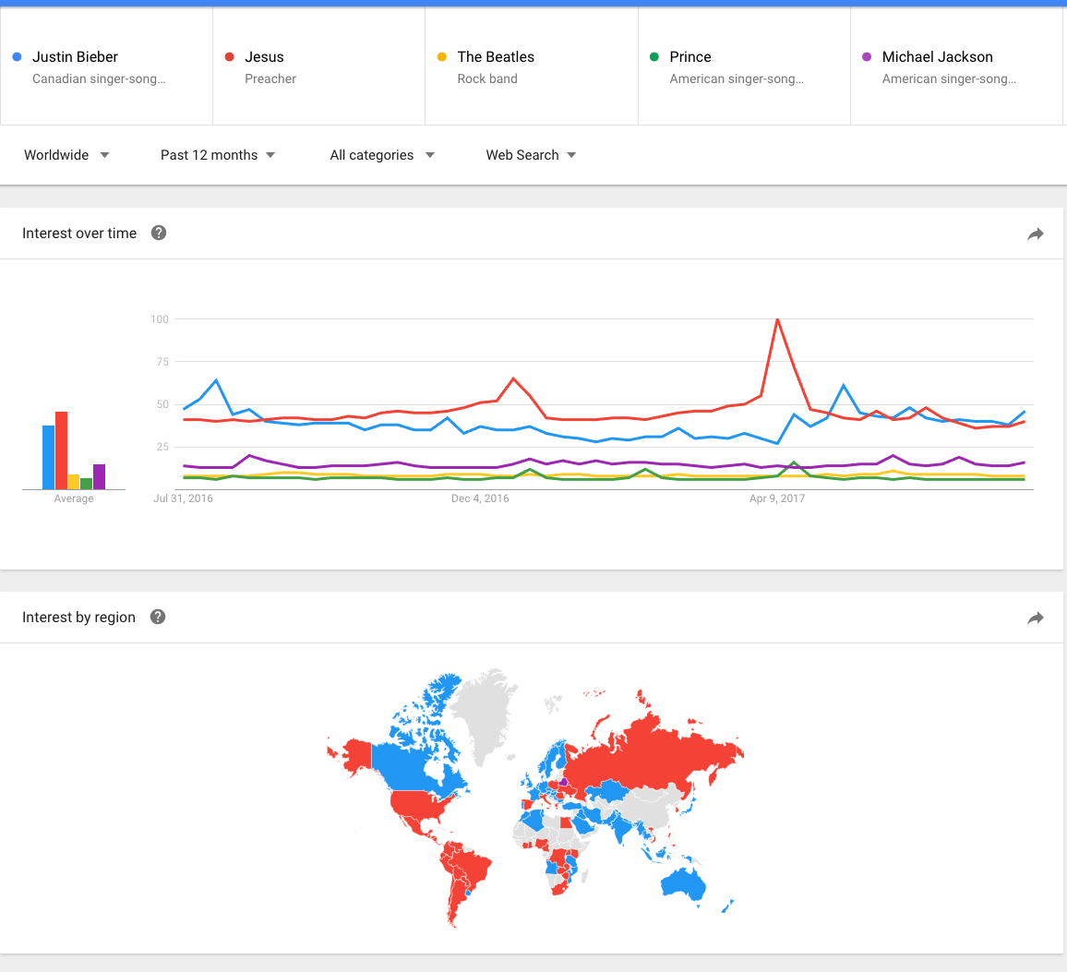Open help for Interest by region
Image resolution: width=1067 pixels, height=972 pixels.
(158, 617)
